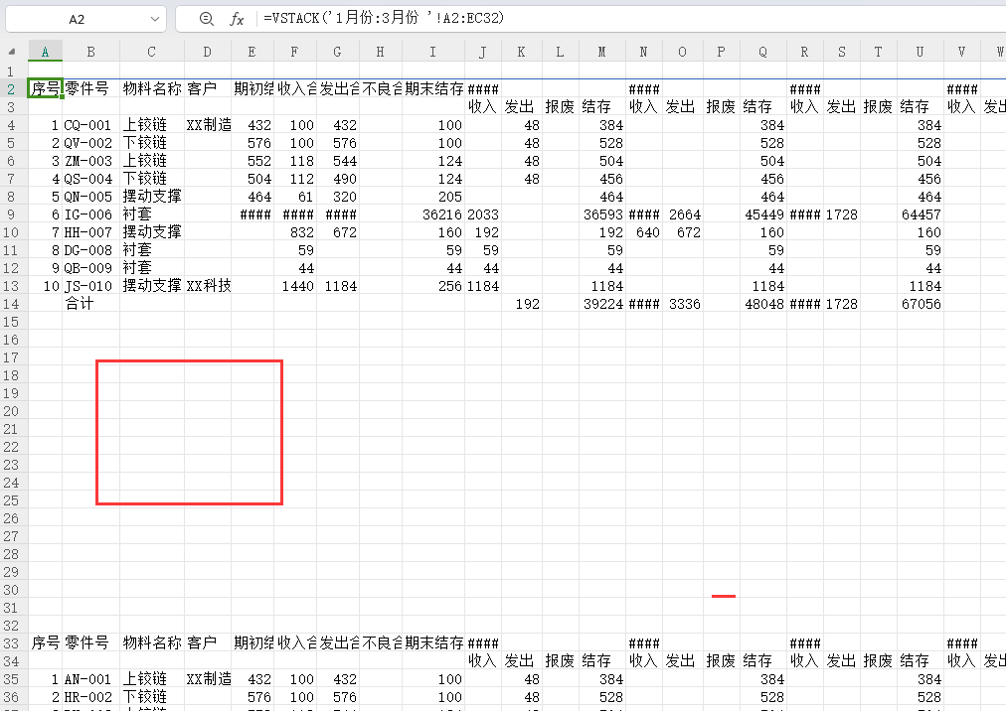The height and width of the screenshot is (711, 1006).
Task: Click part number JS-010
Action: click(91, 286)
